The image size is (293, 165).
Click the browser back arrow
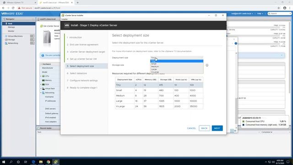click(x=3, y=8)
